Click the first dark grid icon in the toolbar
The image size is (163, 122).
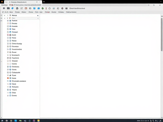(4, 8)
